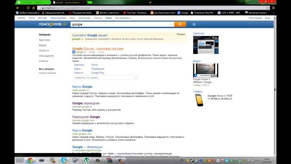This screenshot has height=164, width=291.
Task: Open Google Россия - поисковая система result
Action: point(98,49)
